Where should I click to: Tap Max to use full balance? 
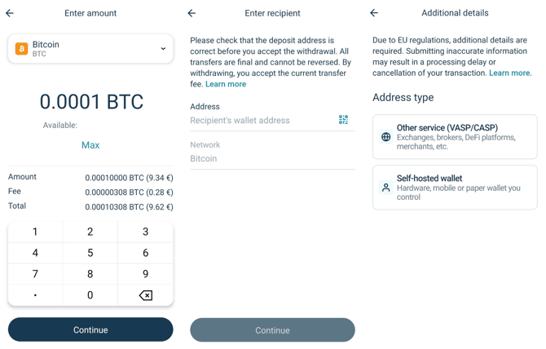(x=90, y=145)
